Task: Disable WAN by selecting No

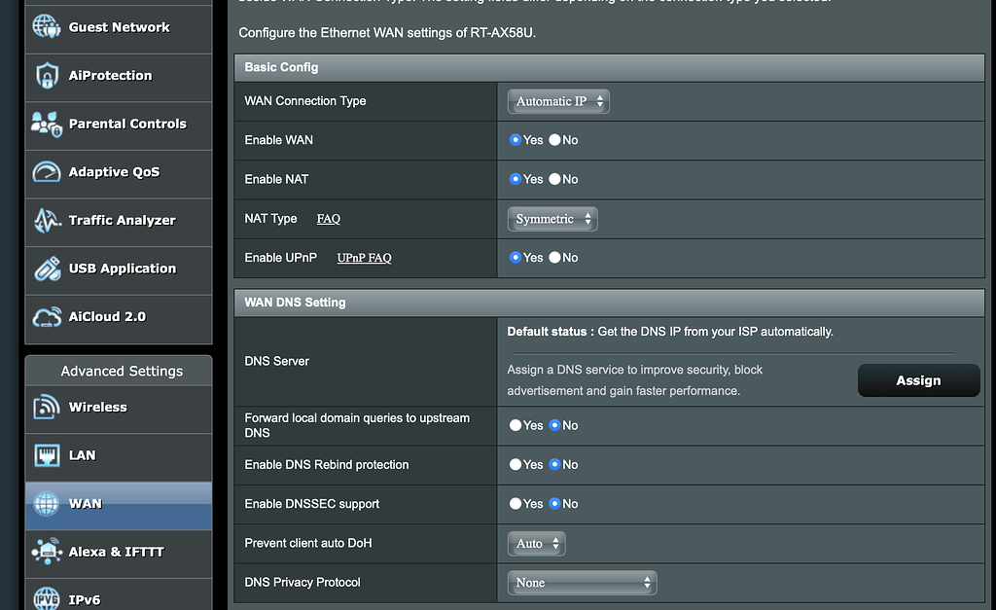Action: [x=553, y=140]
